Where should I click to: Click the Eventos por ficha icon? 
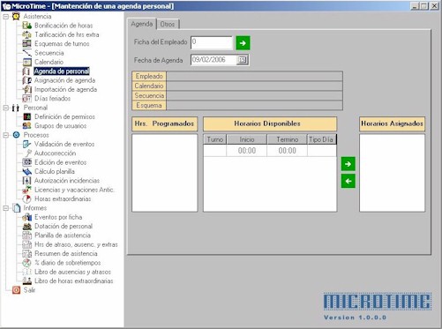coord(27,217)
